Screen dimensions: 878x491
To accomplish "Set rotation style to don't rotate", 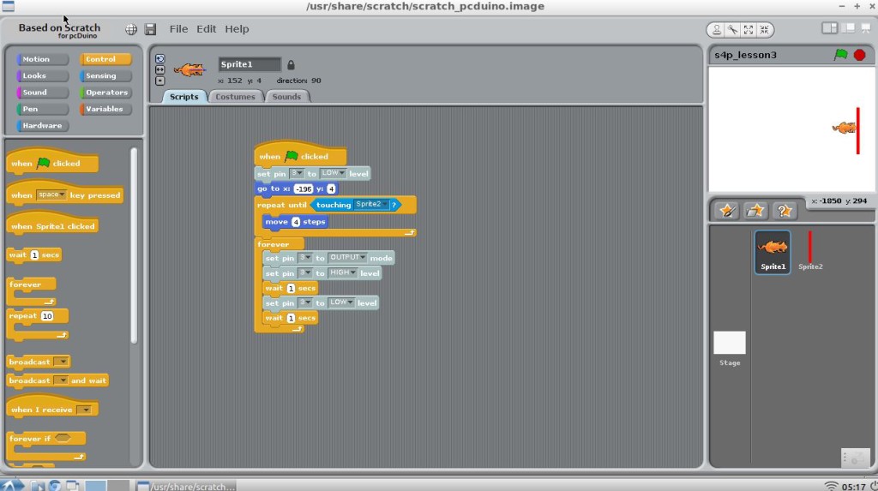I will pos(160,81).
